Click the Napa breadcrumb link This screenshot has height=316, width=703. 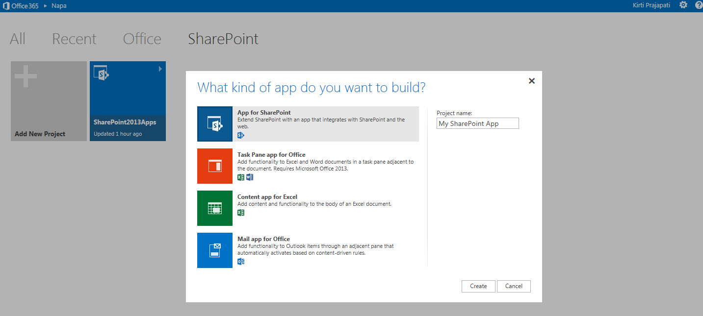tap(59, 6)
